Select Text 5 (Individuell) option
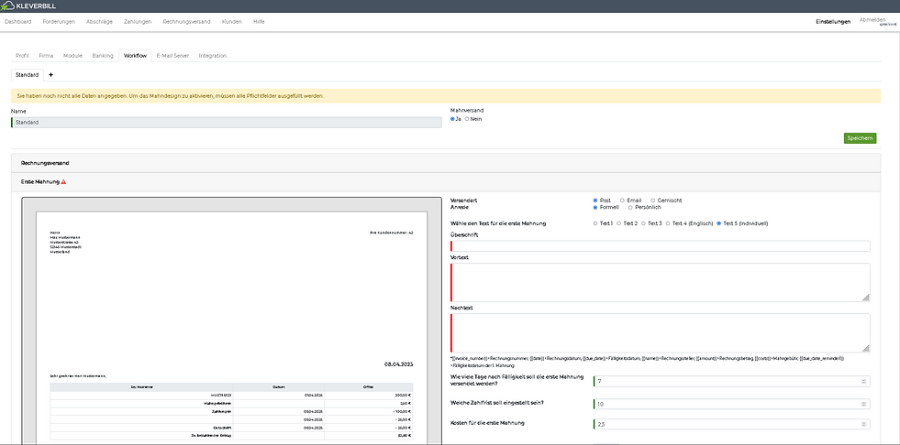Viewport: 900px width, 445px height. pyautogui.click(x=718, y=223)
